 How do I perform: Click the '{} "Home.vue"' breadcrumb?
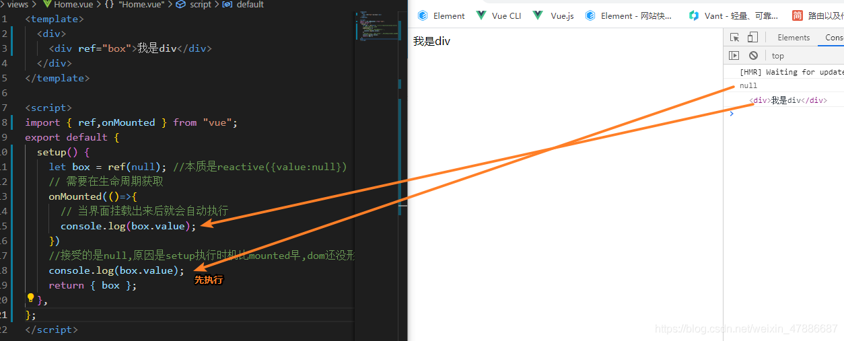point(134,4)
